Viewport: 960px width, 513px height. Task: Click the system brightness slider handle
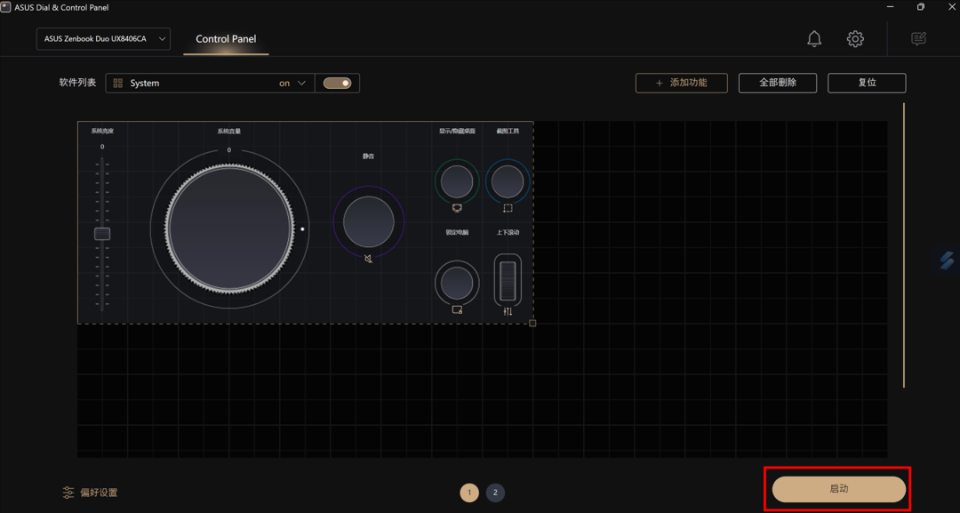(102, 234)
